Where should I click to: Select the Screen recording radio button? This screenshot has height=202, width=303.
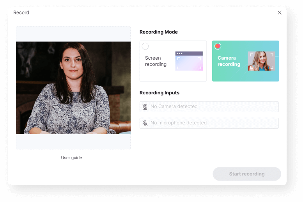point(145,46)
